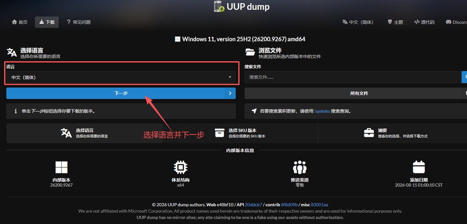Select the 下载 download menu item
Screen dimensions: 467x224
coord(47,22)
